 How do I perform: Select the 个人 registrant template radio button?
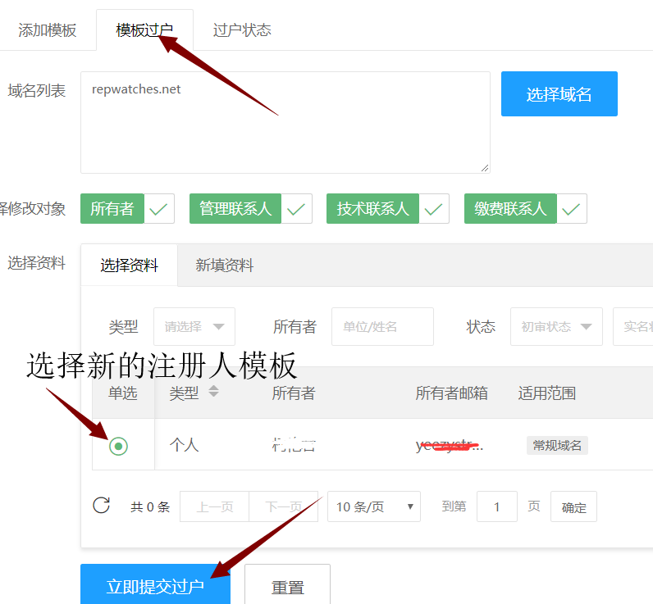119,446
